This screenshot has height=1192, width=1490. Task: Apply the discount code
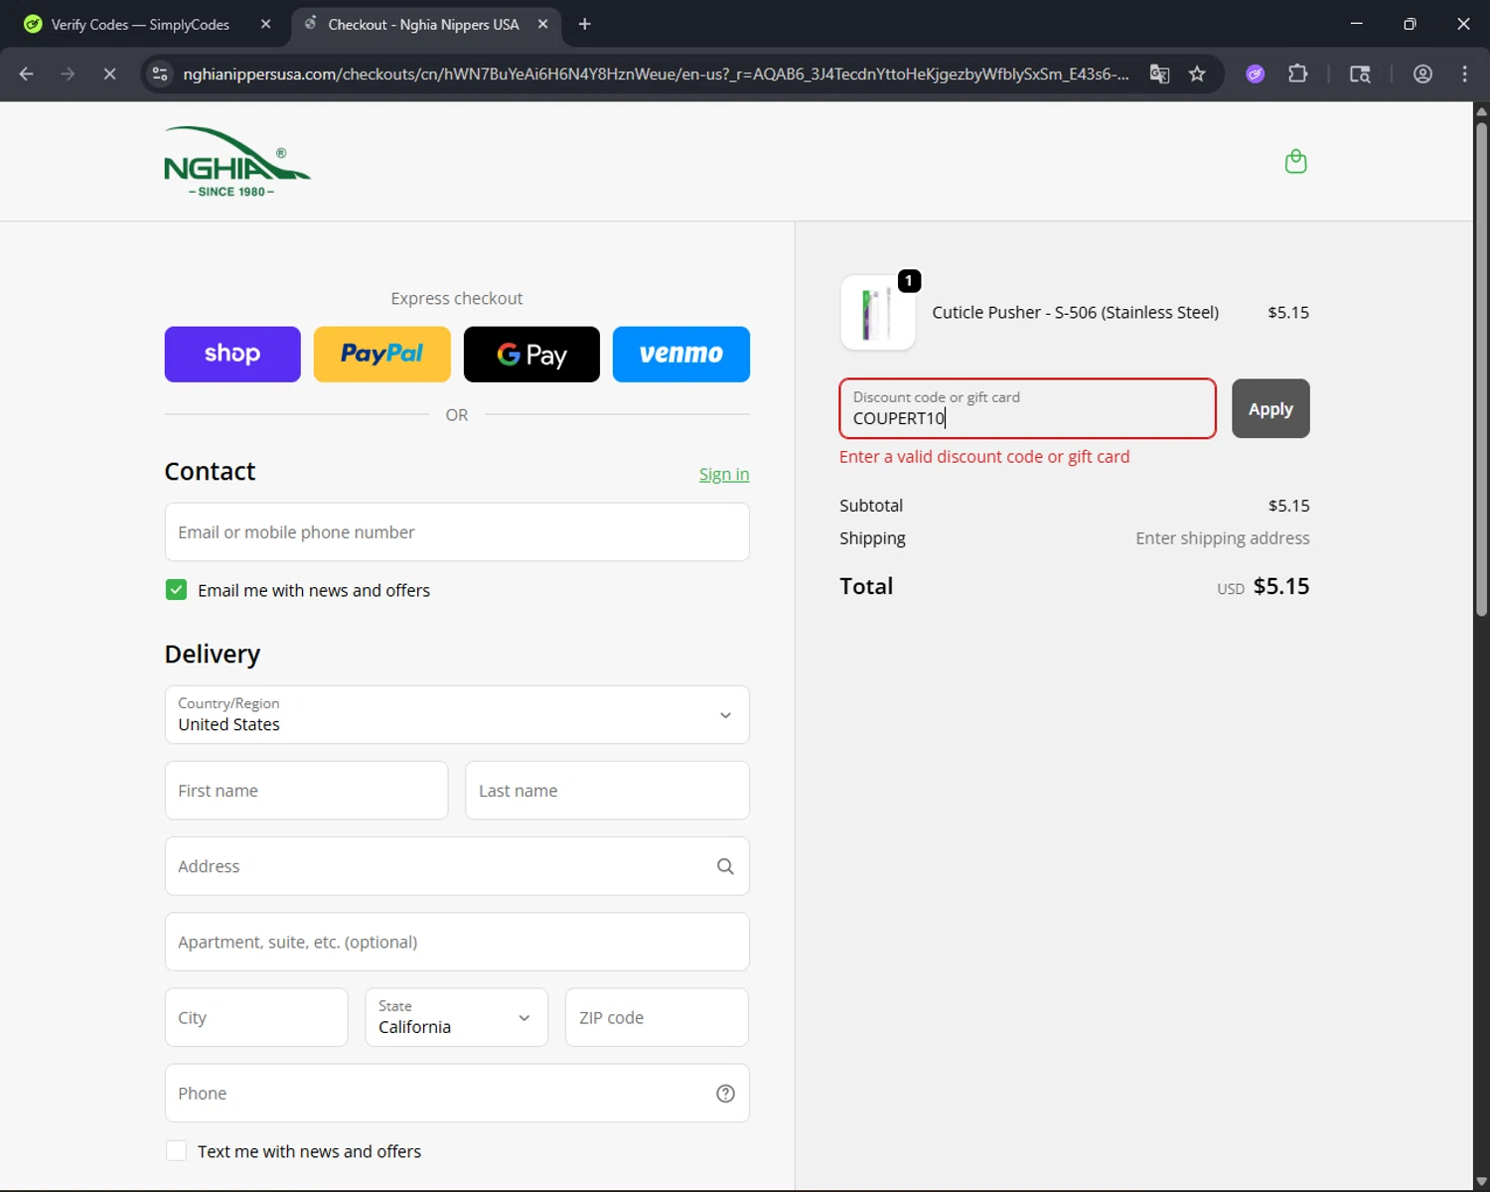click(x=1270, y=408)
